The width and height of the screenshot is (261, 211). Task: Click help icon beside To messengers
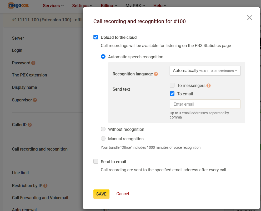[209, 85]
